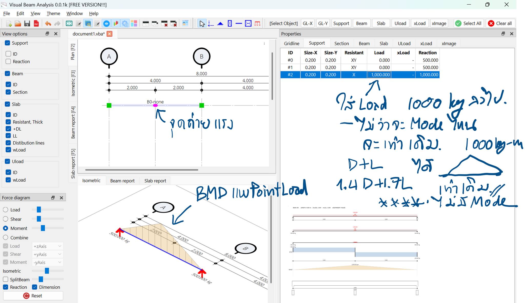Open the Isometric [F3] side tab
Viewport: 525px width, 303px height.
pyautogui.click(x=73, y=83)
